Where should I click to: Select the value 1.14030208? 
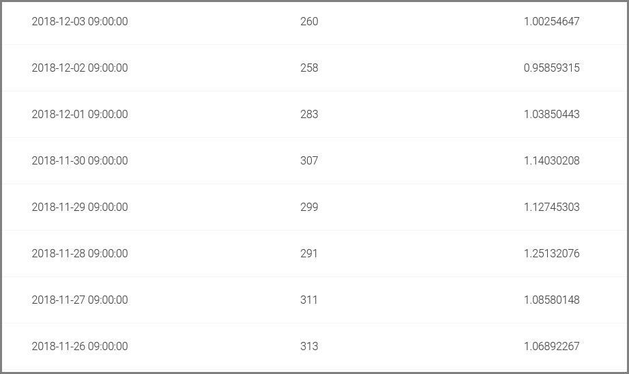(x=551, y=161)
